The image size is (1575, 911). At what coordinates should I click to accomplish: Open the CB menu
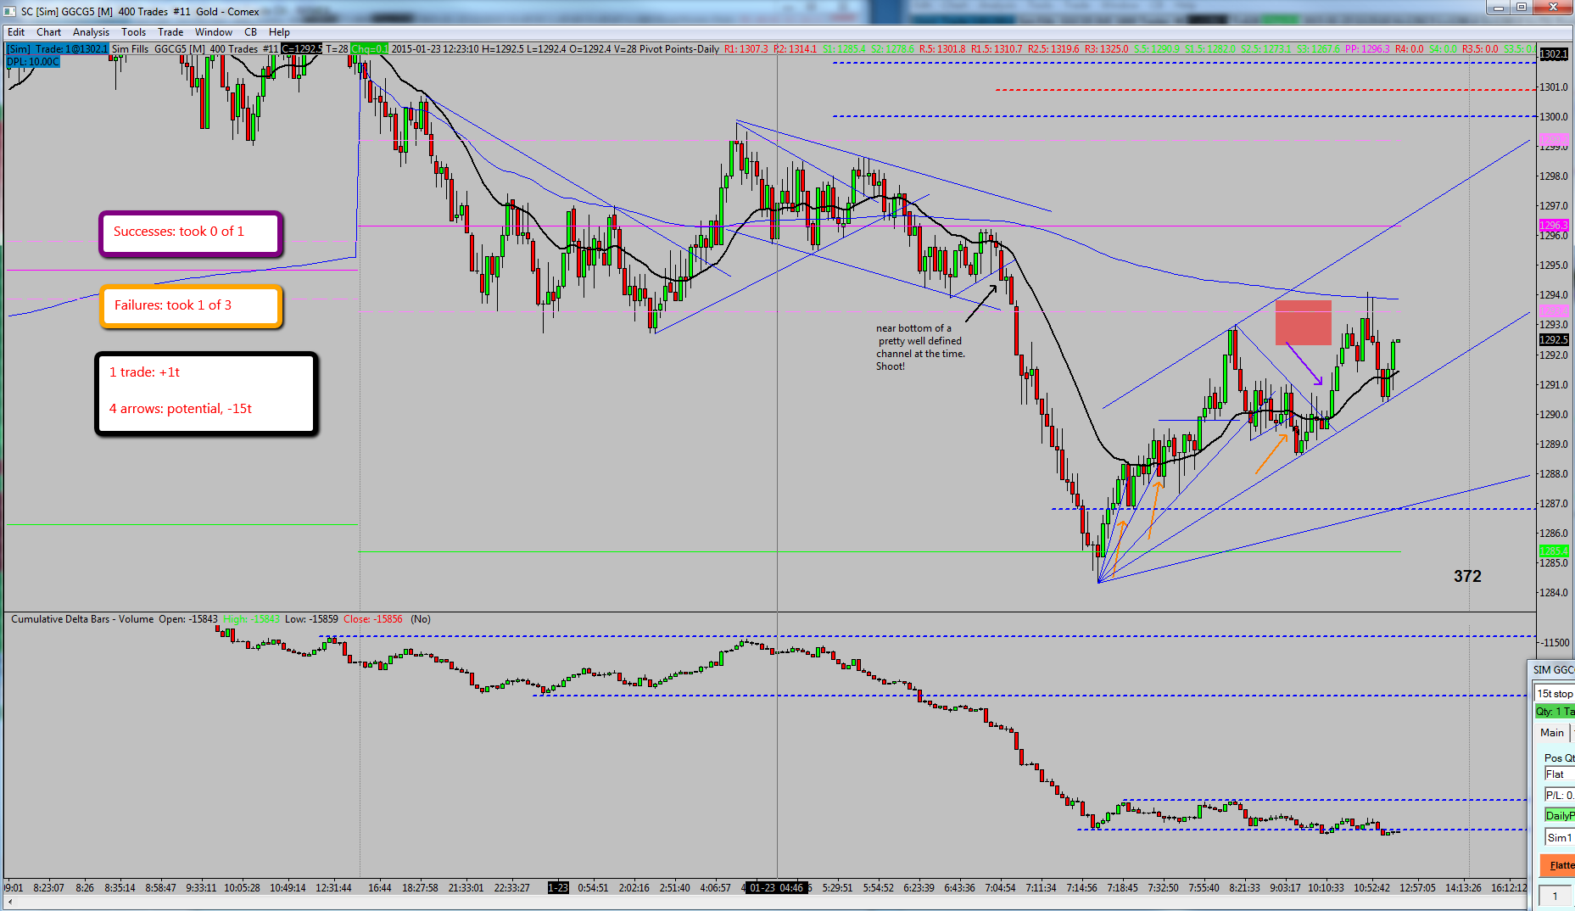point(250,32)
